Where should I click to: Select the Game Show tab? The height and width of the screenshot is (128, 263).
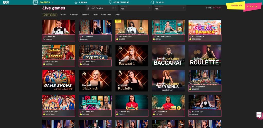click(106, 15)
